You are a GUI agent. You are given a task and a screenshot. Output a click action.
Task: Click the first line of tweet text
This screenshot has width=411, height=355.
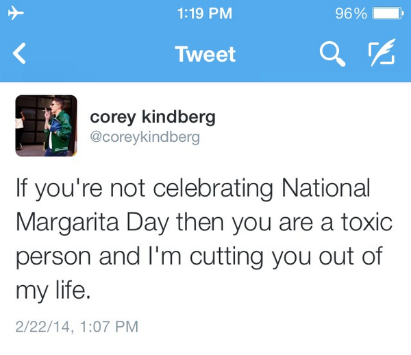(192, 188)
